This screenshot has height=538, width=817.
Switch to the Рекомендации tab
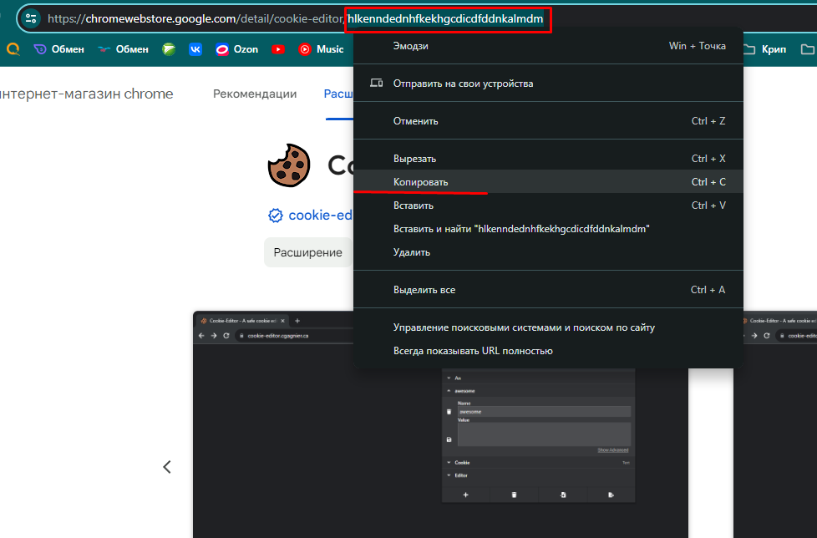click(x=255, y=94)
